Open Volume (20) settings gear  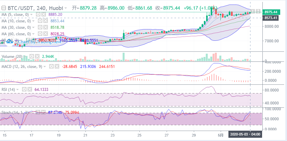pos(32,56)
